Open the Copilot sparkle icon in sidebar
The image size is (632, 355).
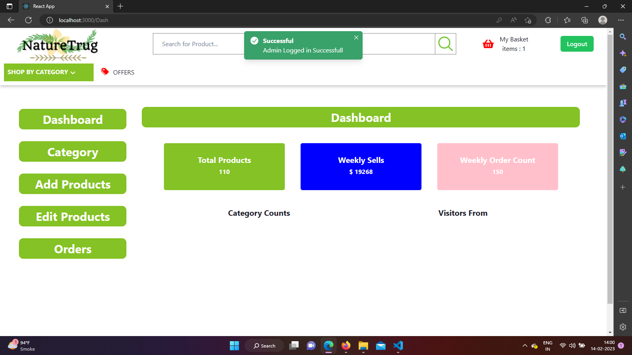click(x=623, y=53)
